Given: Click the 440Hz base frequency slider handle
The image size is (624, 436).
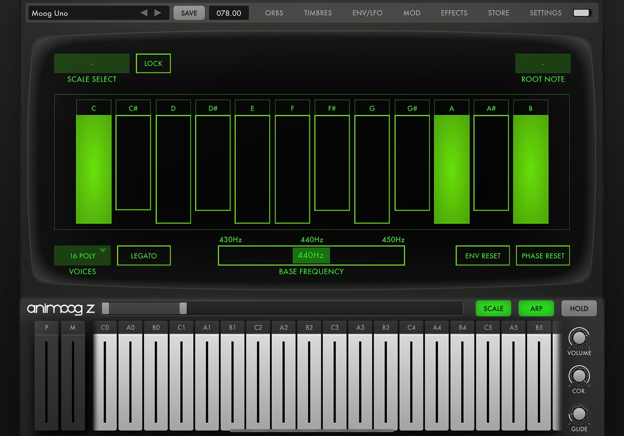Looking at the screenshot, I should [x=311, y=255].
